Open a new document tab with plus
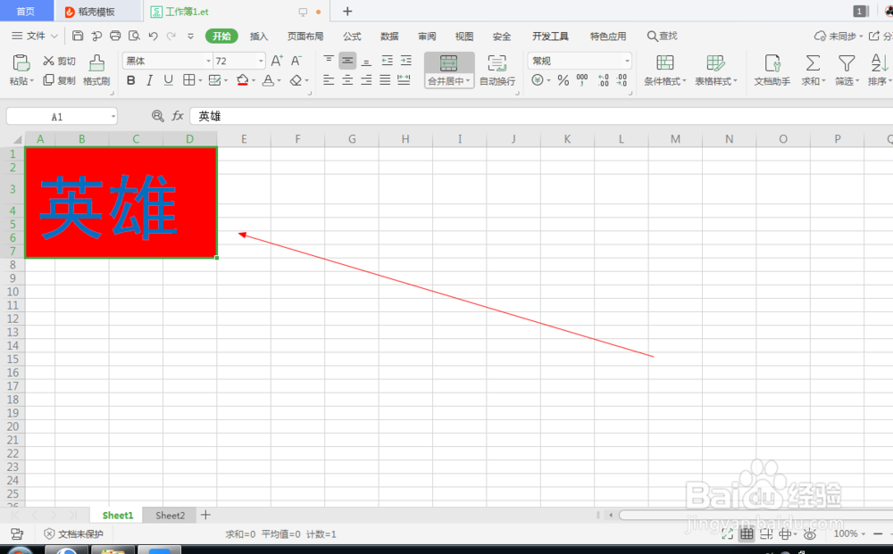Image resolution: width=893 pixels, height=554 pixels. tap(347, 12)
